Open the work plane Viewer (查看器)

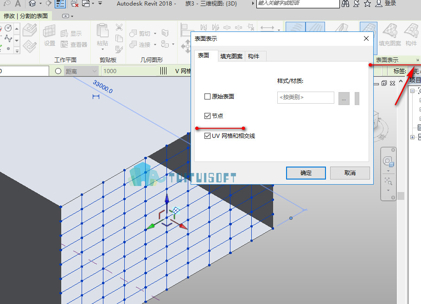(x=74, y=44)
